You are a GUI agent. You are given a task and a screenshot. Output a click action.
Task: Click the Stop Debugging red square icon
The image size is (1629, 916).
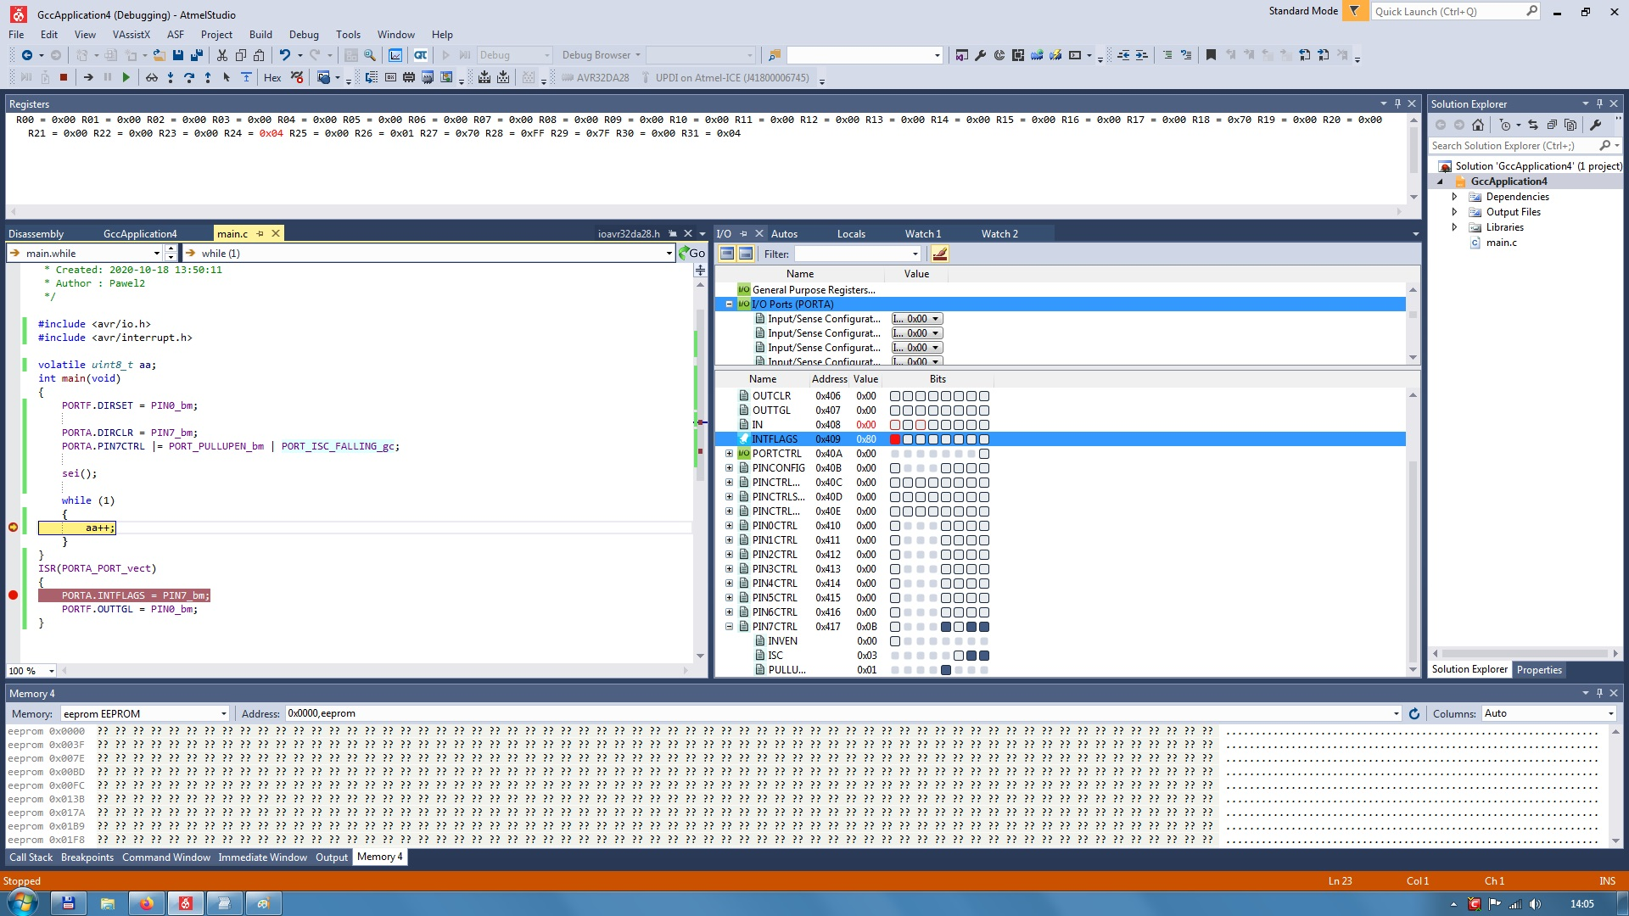[64, 77]
